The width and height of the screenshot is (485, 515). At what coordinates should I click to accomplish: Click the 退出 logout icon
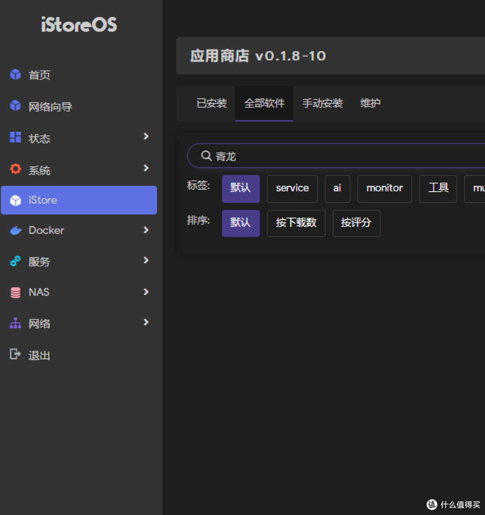click(15, 354)
